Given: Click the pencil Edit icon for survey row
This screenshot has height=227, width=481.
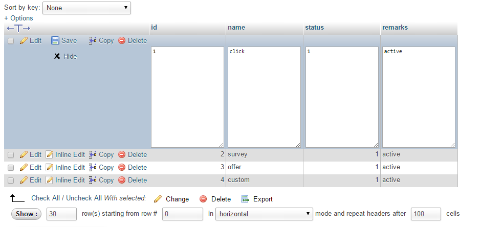Looking at the screenshot, I should click(24, 154).
